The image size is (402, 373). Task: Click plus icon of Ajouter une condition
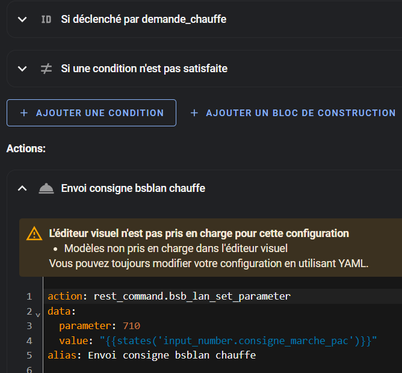[x=24, y=113]
